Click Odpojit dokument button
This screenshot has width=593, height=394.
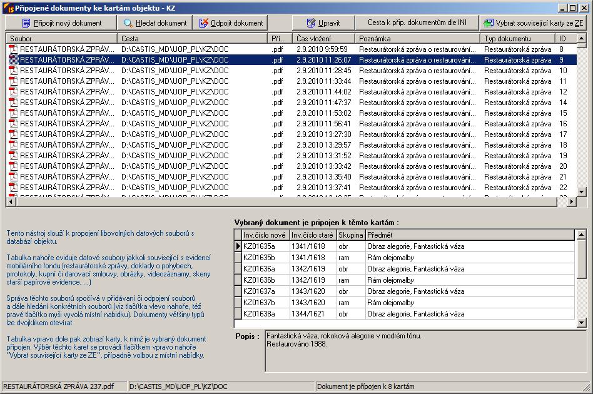(231, 23)
